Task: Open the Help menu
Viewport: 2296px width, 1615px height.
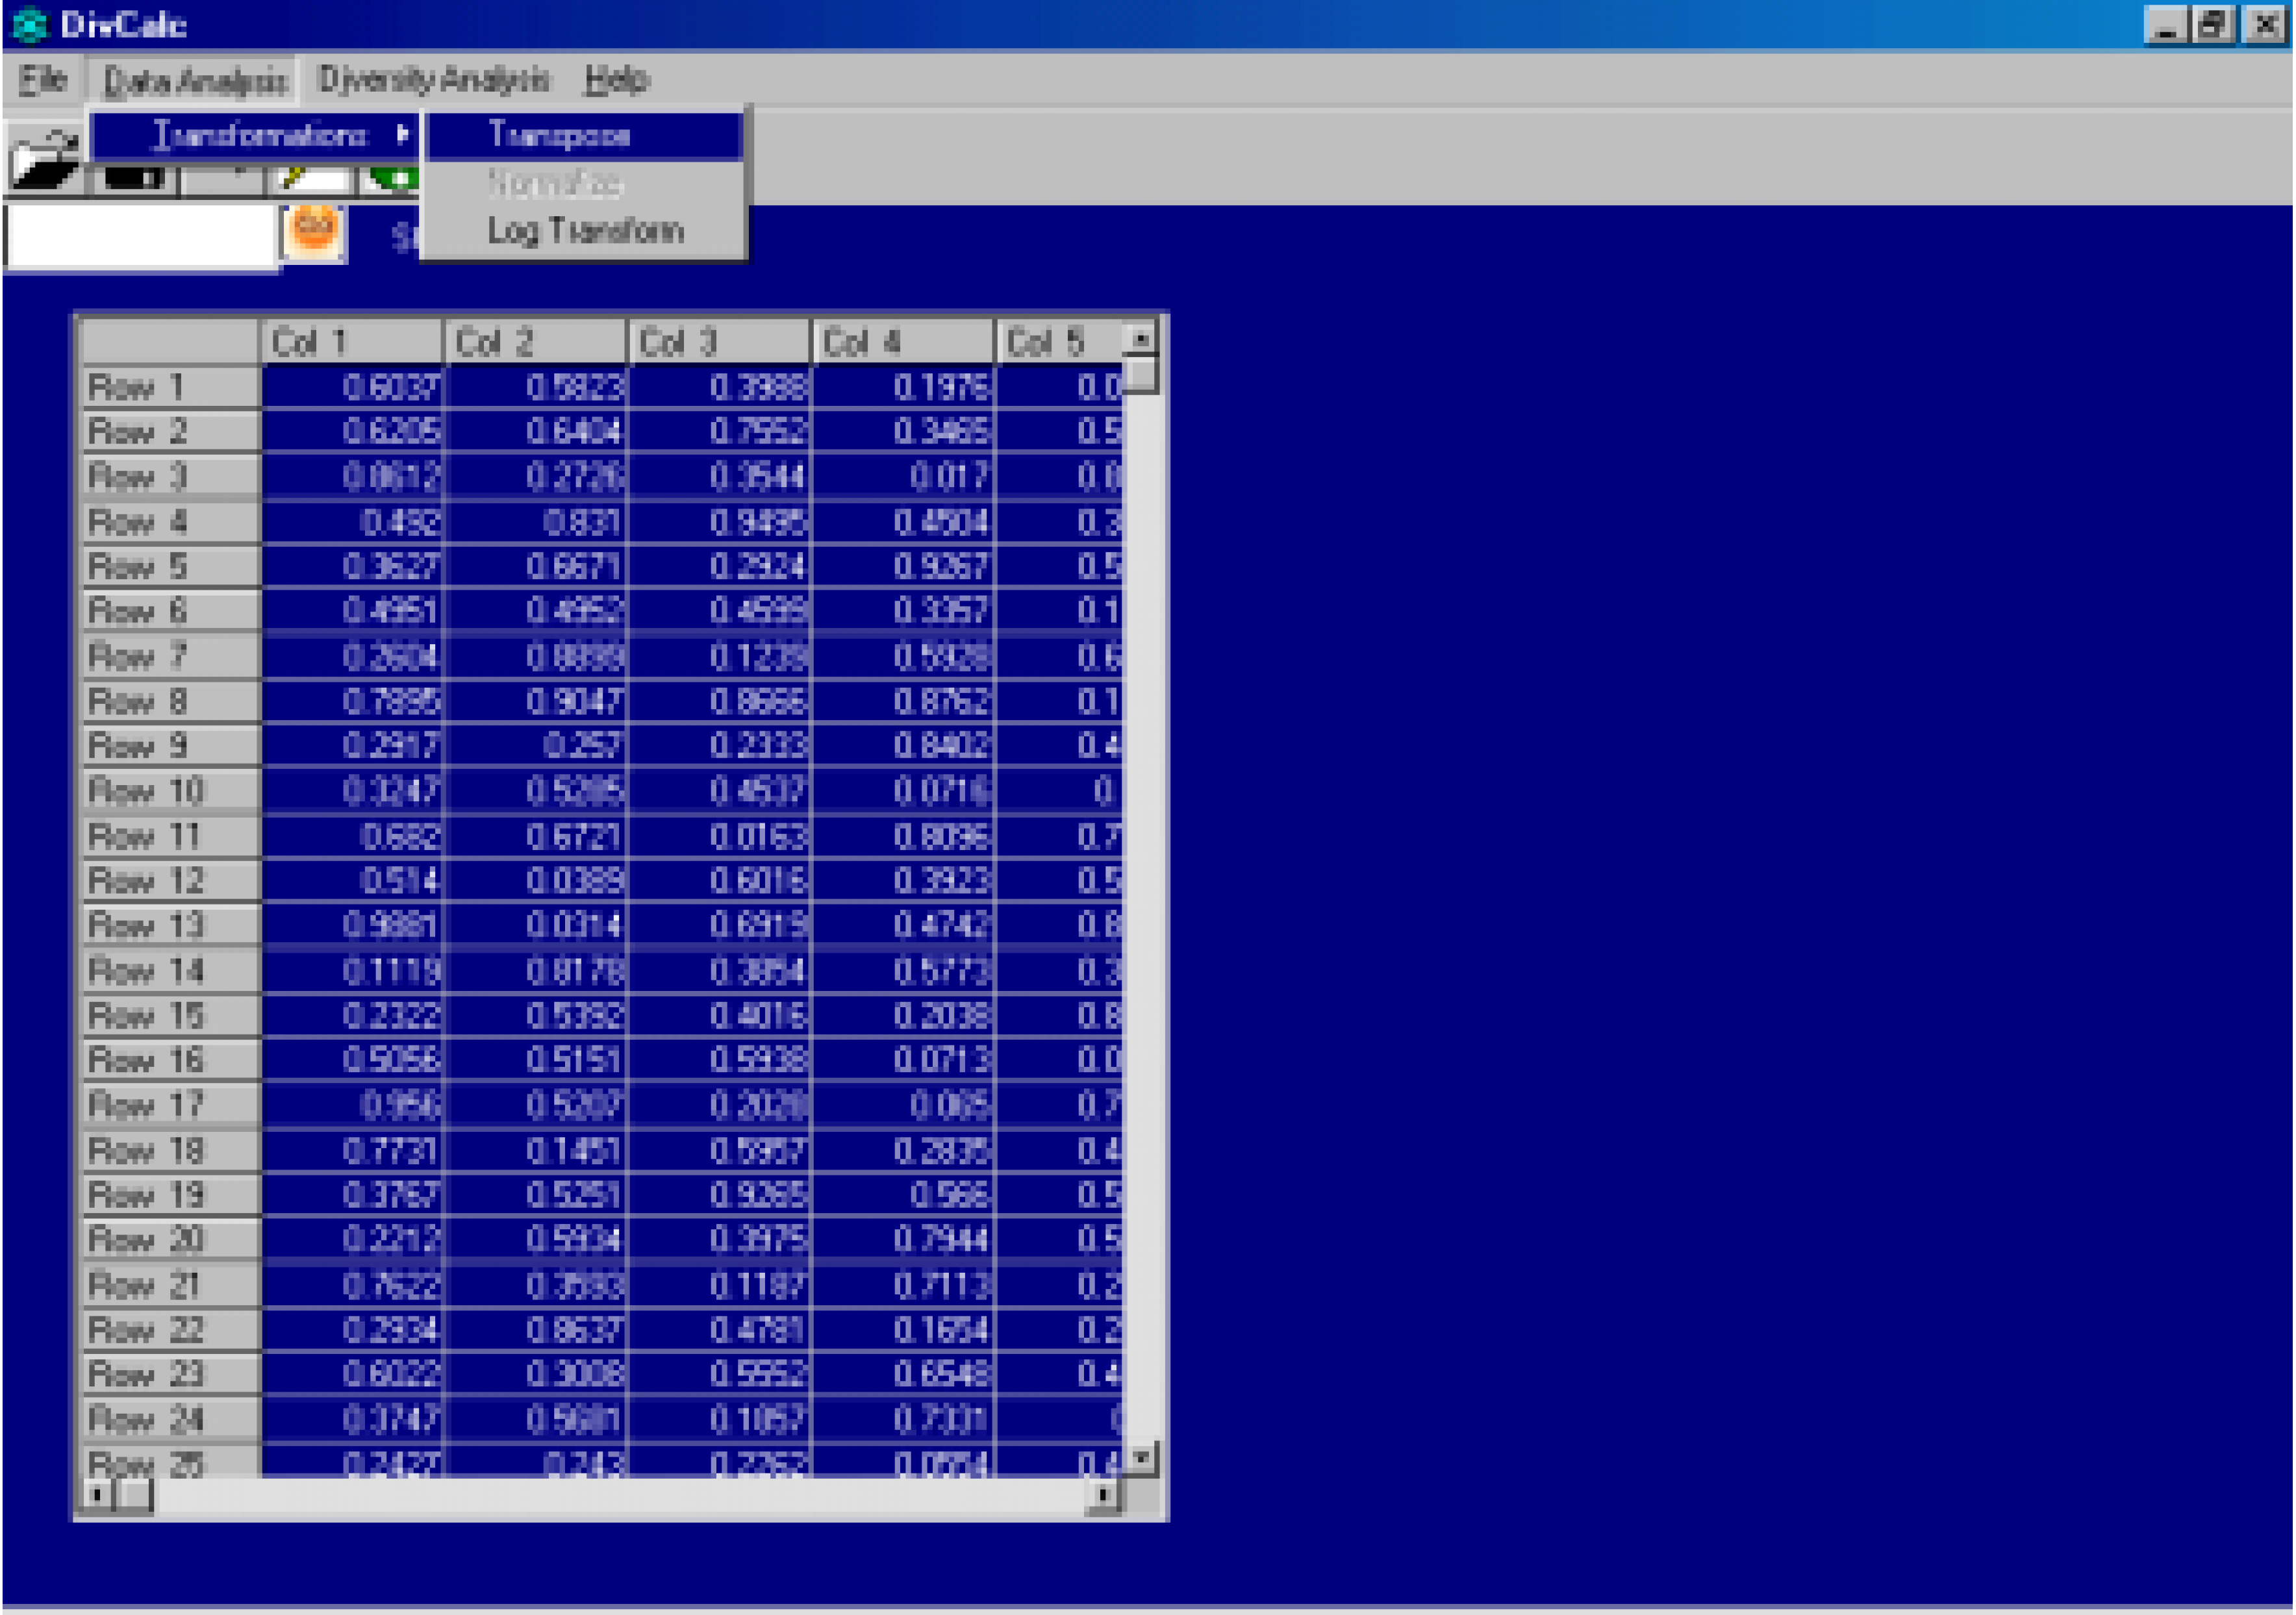Action: (616, 79)
